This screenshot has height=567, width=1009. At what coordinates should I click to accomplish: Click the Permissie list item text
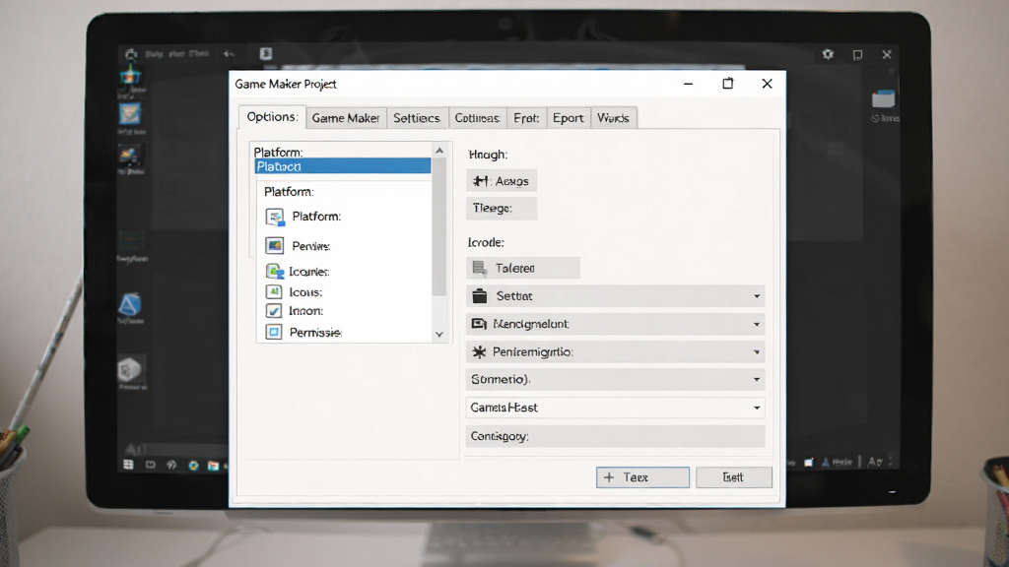[315, 333]
